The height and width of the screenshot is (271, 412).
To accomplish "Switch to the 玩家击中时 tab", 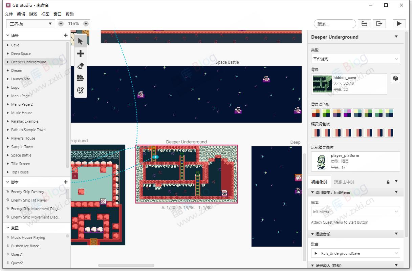I will coord(343,182).
